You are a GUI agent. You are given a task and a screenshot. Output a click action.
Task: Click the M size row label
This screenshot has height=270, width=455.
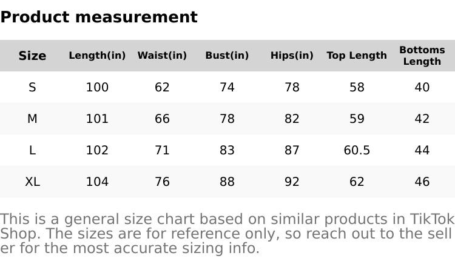(32, 119)
